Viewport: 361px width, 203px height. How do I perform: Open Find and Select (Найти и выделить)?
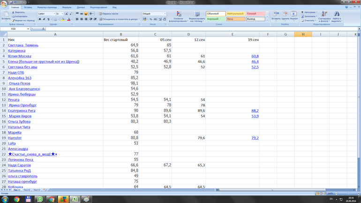pyautogui.click(x=337, y=16)
